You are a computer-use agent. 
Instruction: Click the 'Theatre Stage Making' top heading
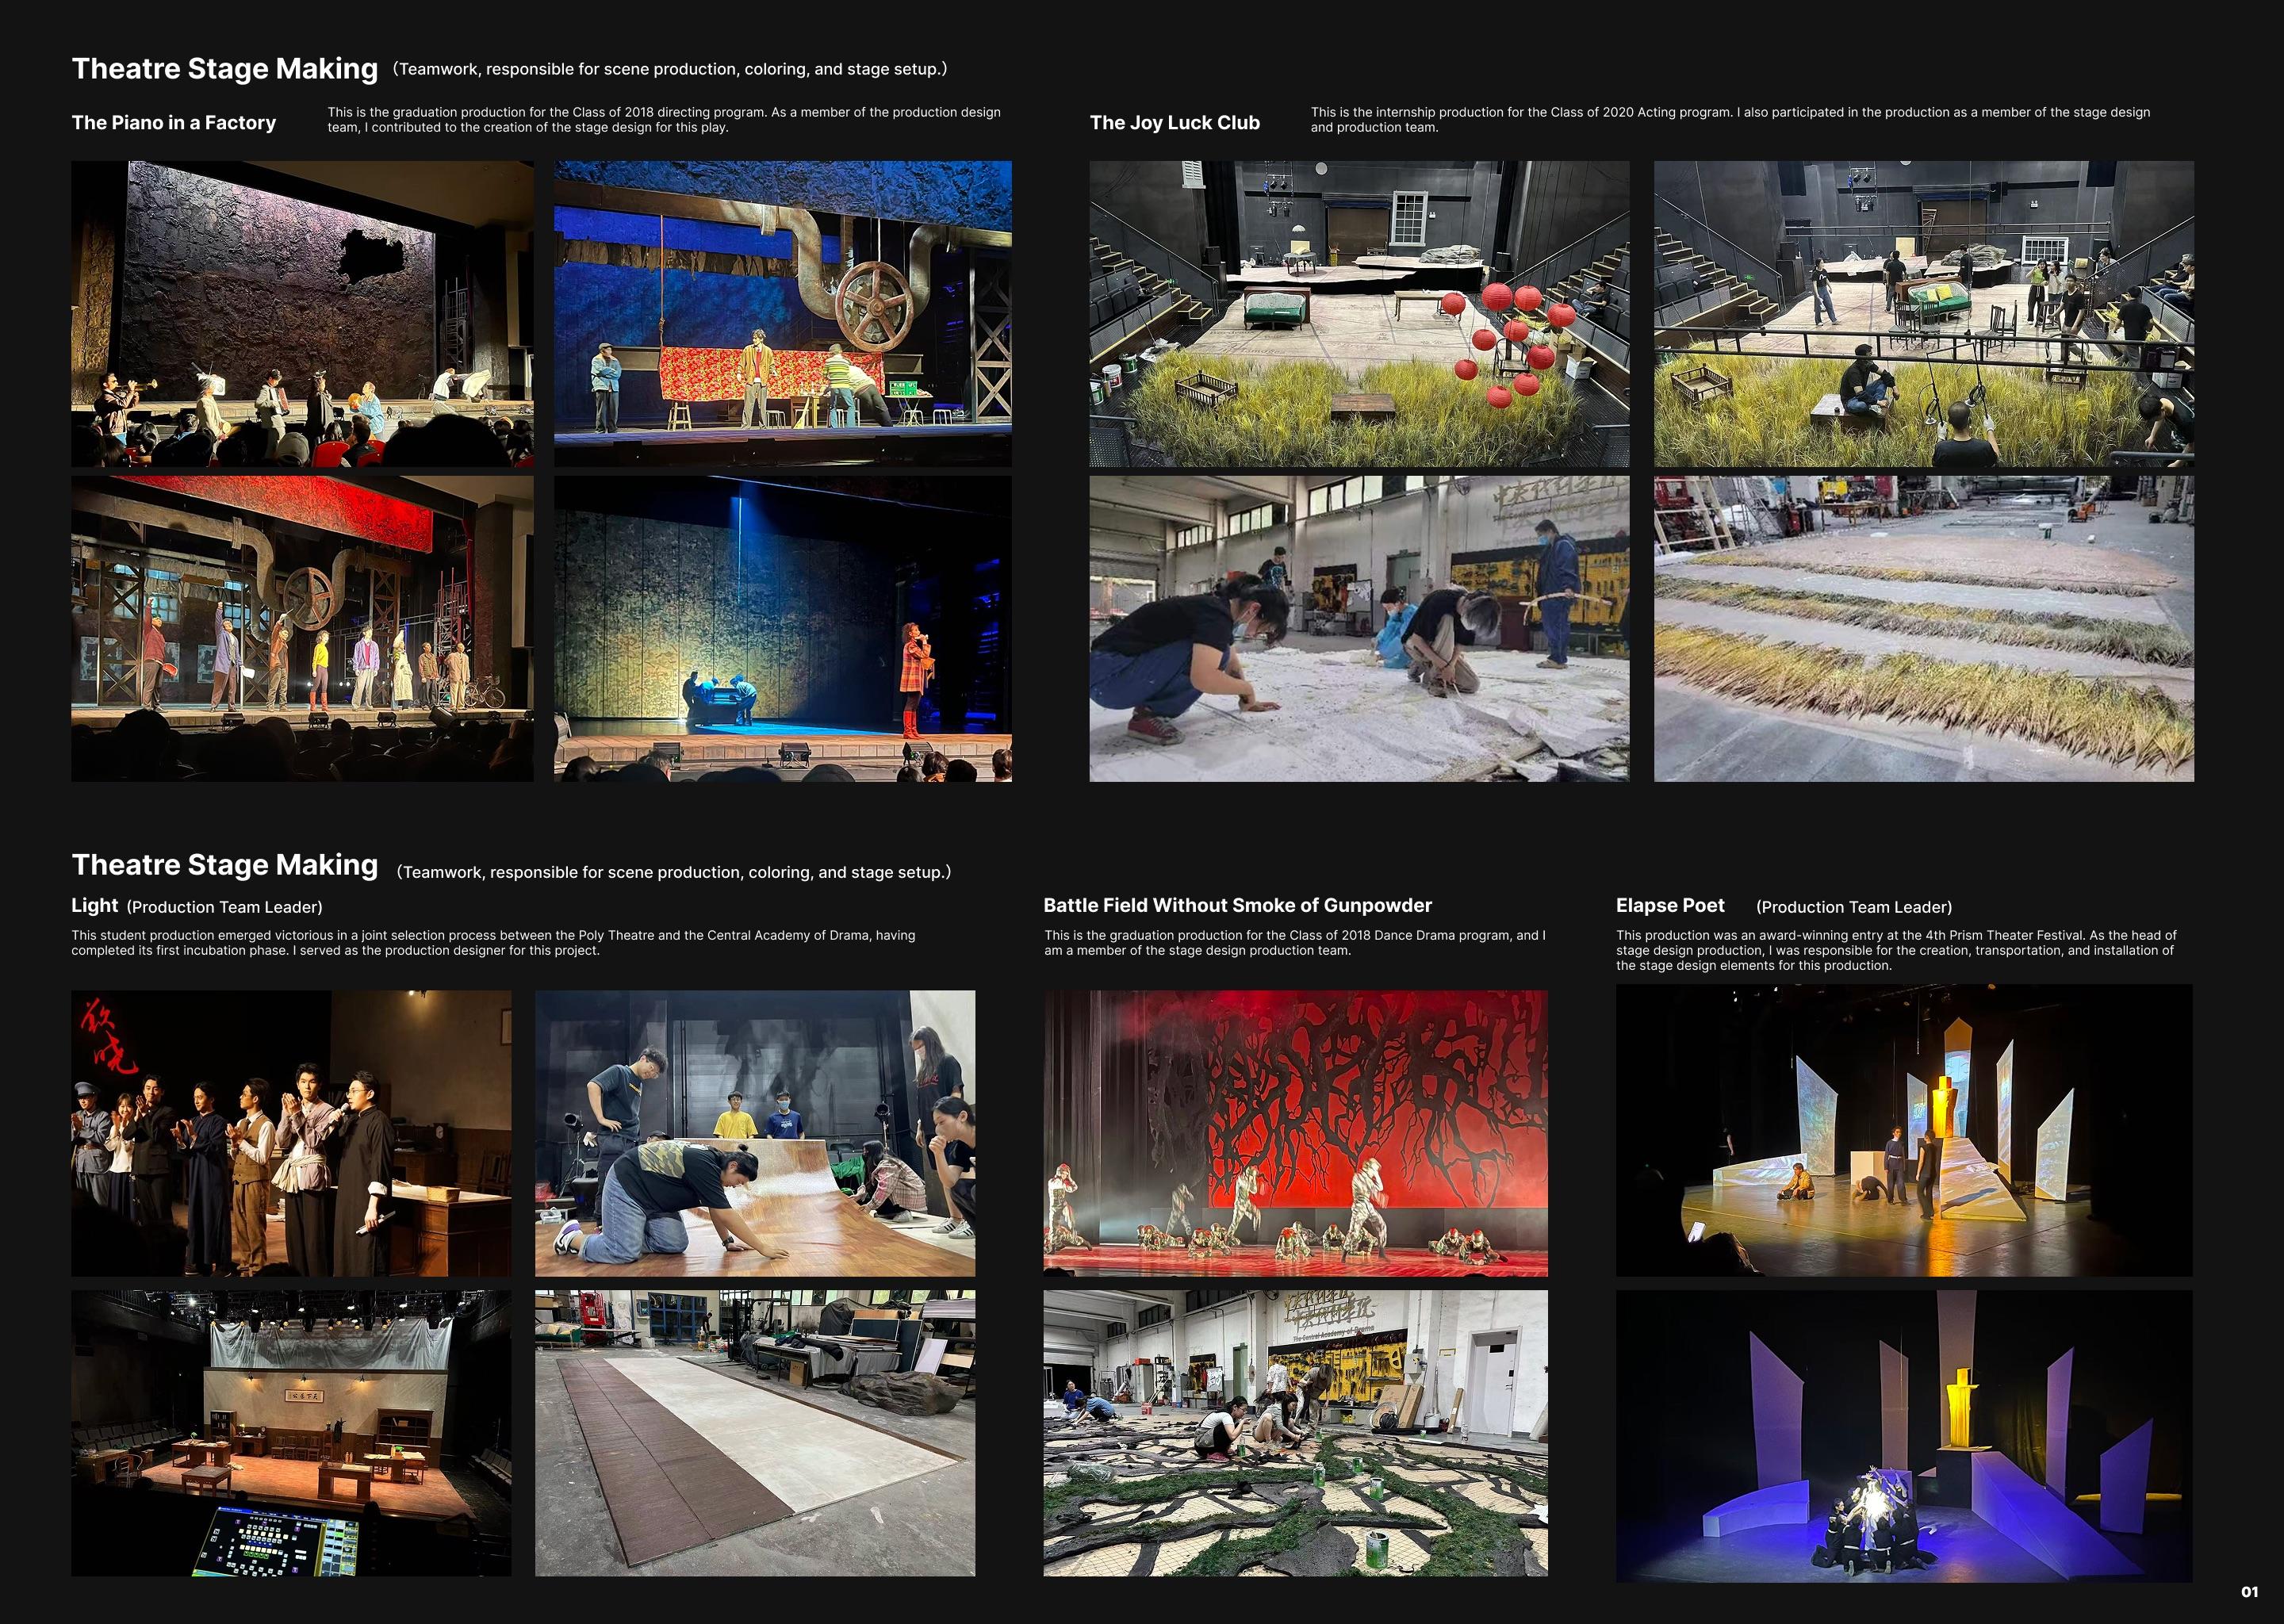[225, 68]
